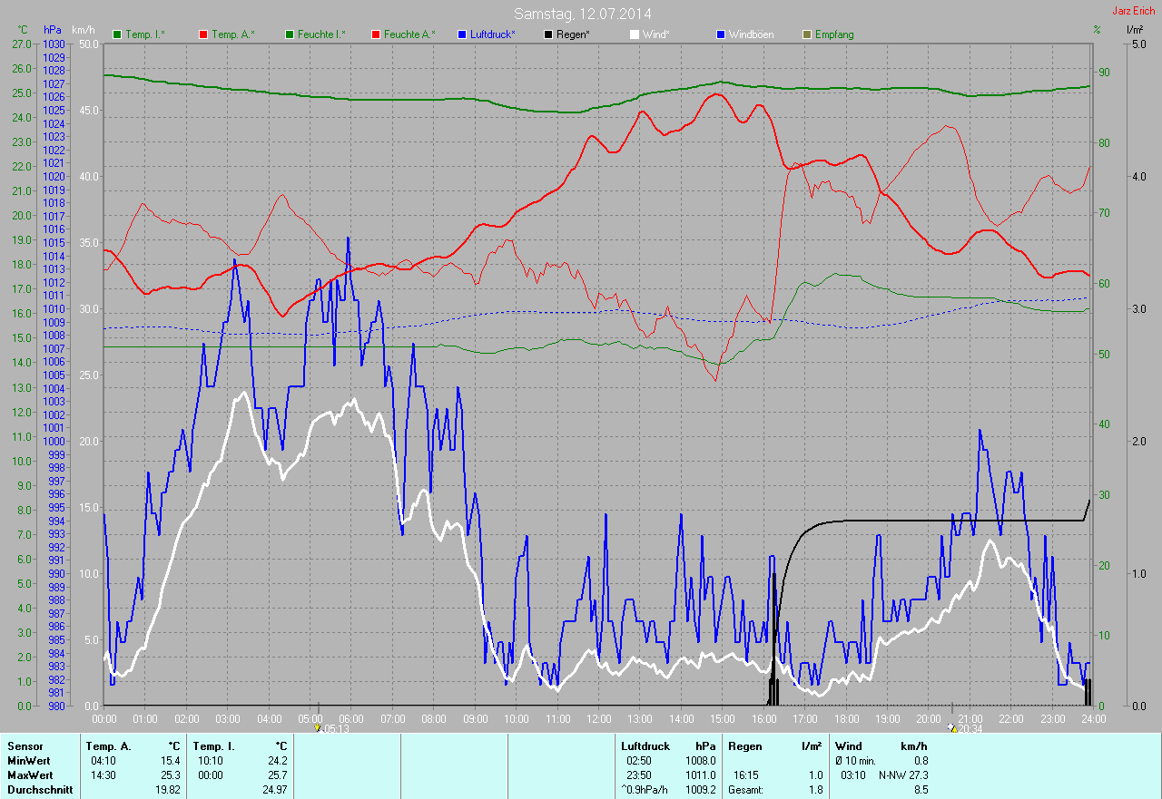Image resolution: width=1162 pixels, height=799 pixels.
Task: Click the white Wind legend square
Action: (635, 34)
